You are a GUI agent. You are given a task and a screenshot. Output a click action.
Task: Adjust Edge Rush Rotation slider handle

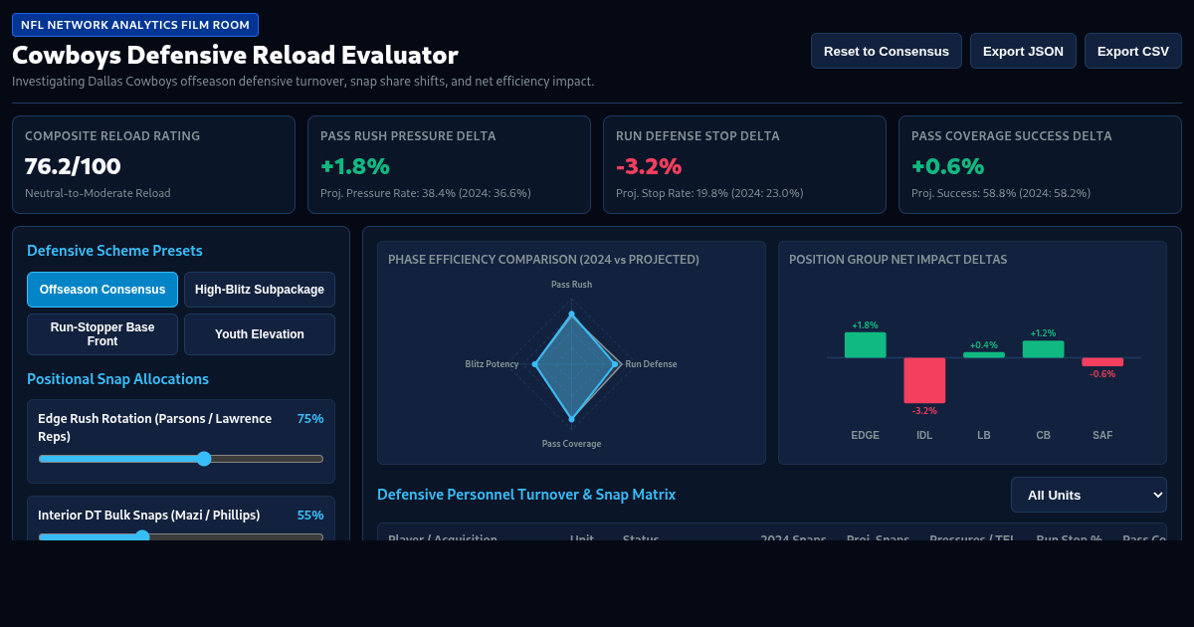[204, 459]
